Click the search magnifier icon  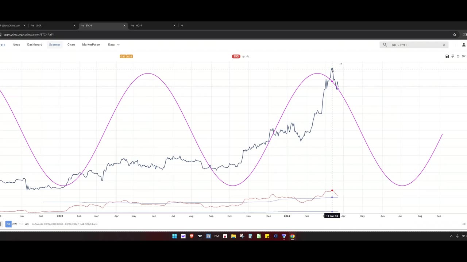[x=385, y=45]
